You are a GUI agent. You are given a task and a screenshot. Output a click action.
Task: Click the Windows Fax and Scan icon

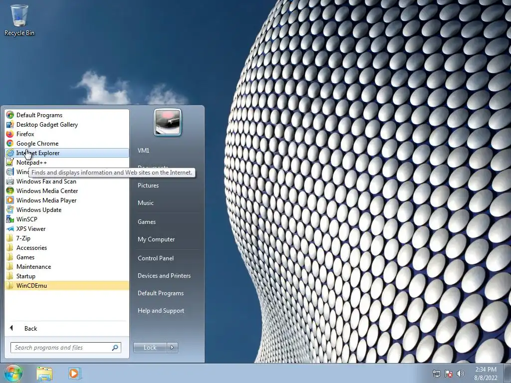10,182
